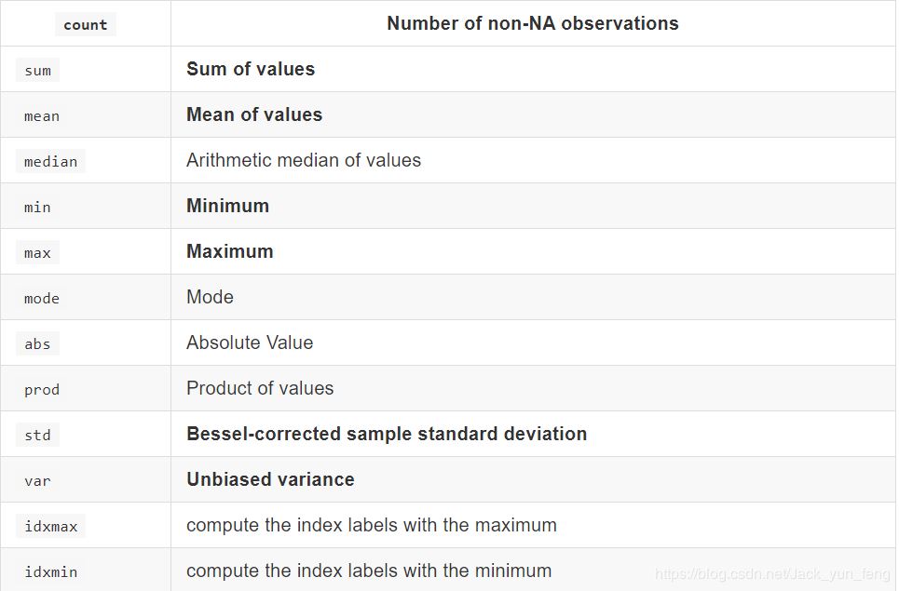Click the 'Number of non-NA observations' header

click(x=533, y=23)
